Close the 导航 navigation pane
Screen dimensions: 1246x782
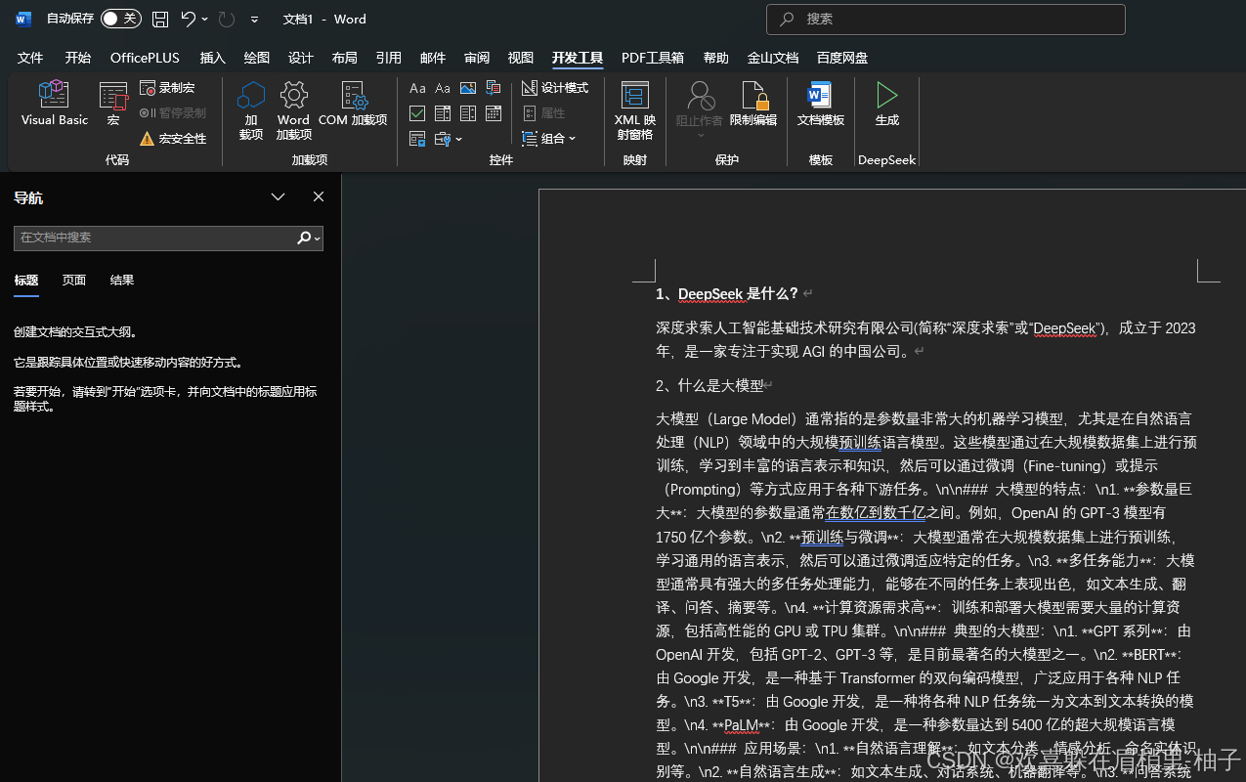click(x=319, y=196)
